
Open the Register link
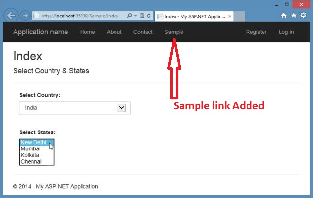pos(256,32)
